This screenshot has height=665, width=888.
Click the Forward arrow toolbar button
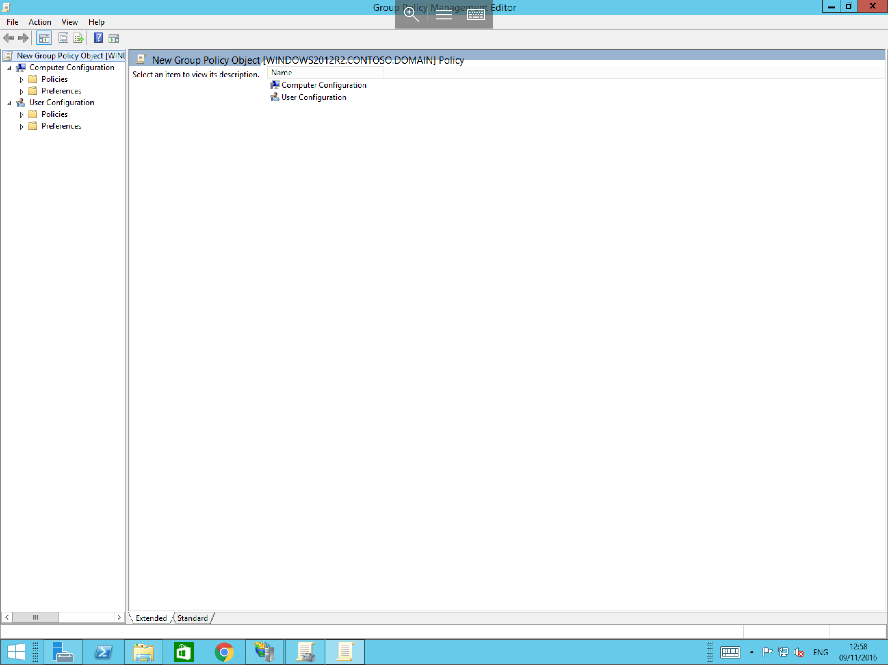click(x=23, y=38)
